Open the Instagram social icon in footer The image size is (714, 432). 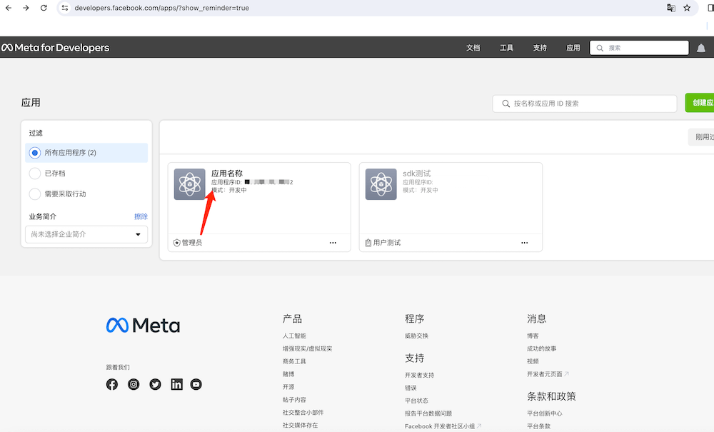(134, 384)
